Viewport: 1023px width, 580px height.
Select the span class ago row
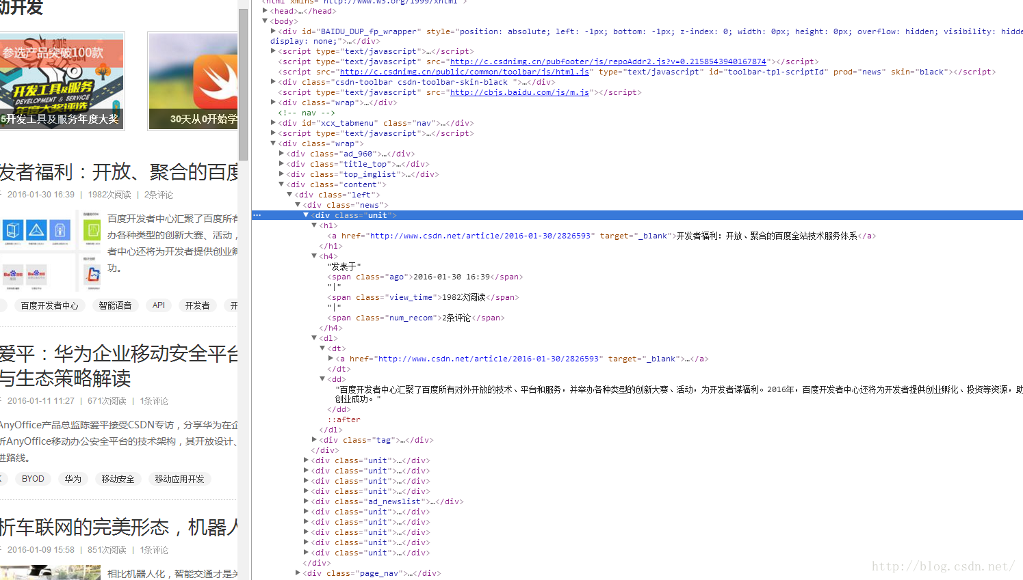pyautogui.click(x=425, y=277)
